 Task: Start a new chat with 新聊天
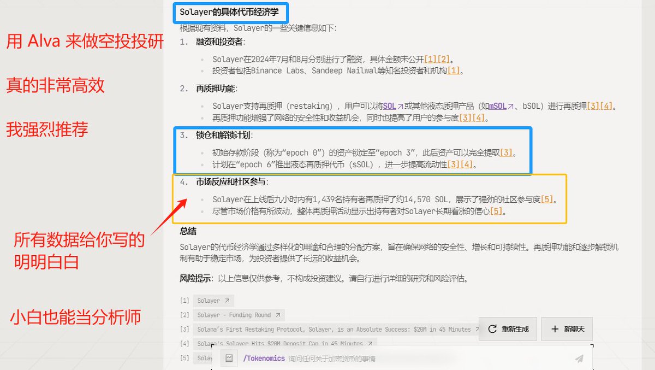coord(567,329)
